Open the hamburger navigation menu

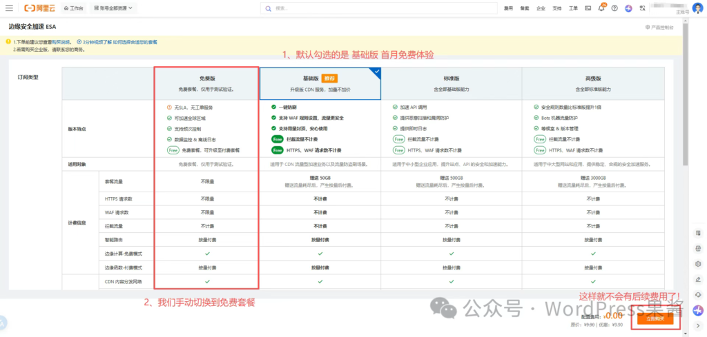(x=9, y=8)
